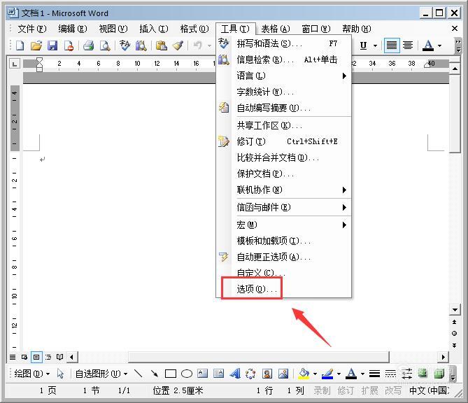Open the underline style dropdown arrow
468x403 pixels.
(x=375, y=46)
